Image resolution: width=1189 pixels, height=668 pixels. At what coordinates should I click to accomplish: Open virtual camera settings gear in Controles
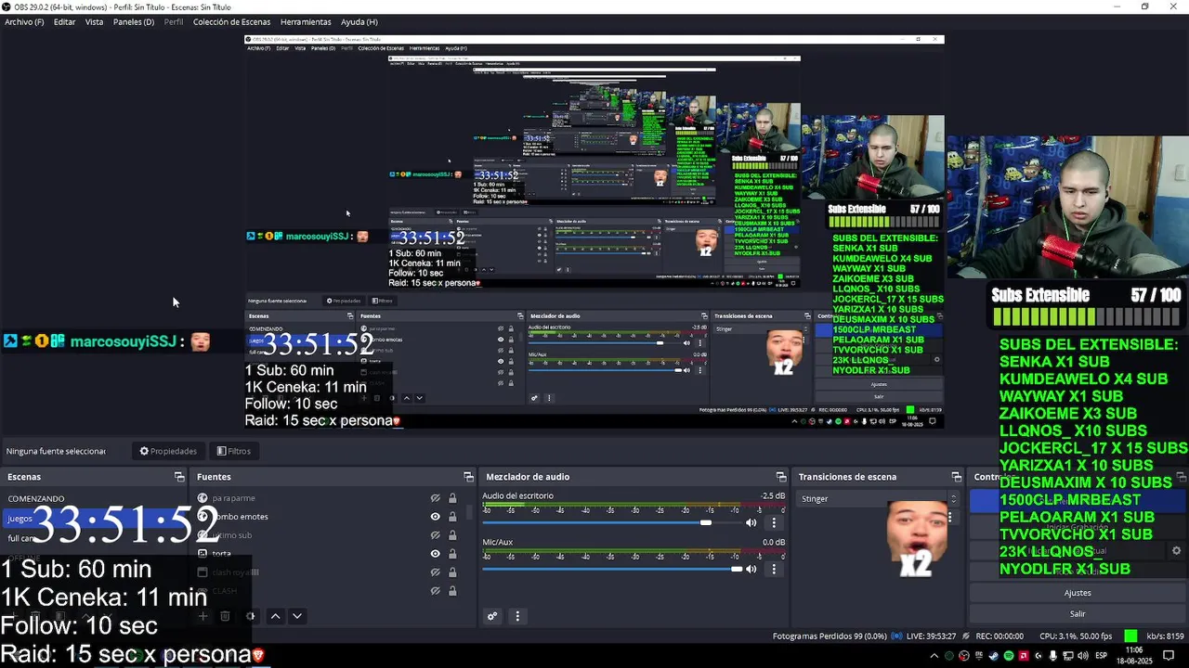[1176, 550]
